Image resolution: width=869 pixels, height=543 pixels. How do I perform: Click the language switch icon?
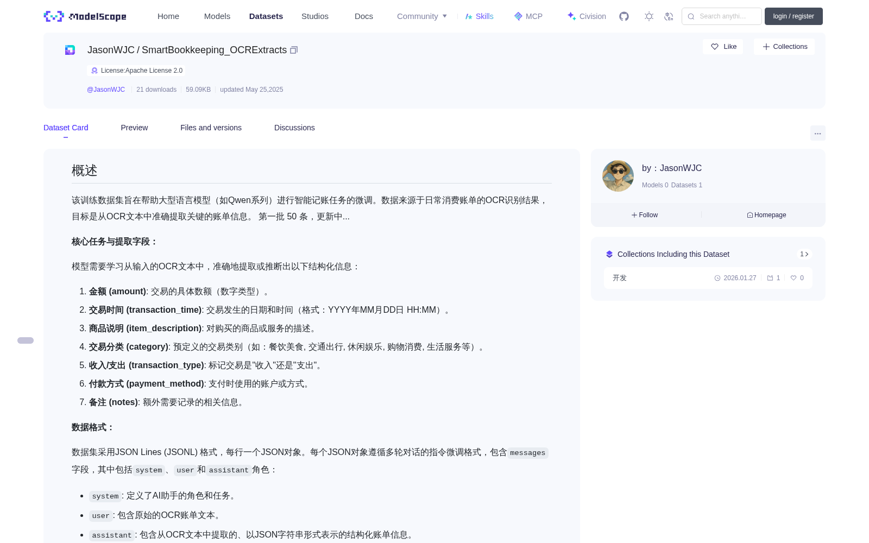pyautogui.click(x=669, y=16)
